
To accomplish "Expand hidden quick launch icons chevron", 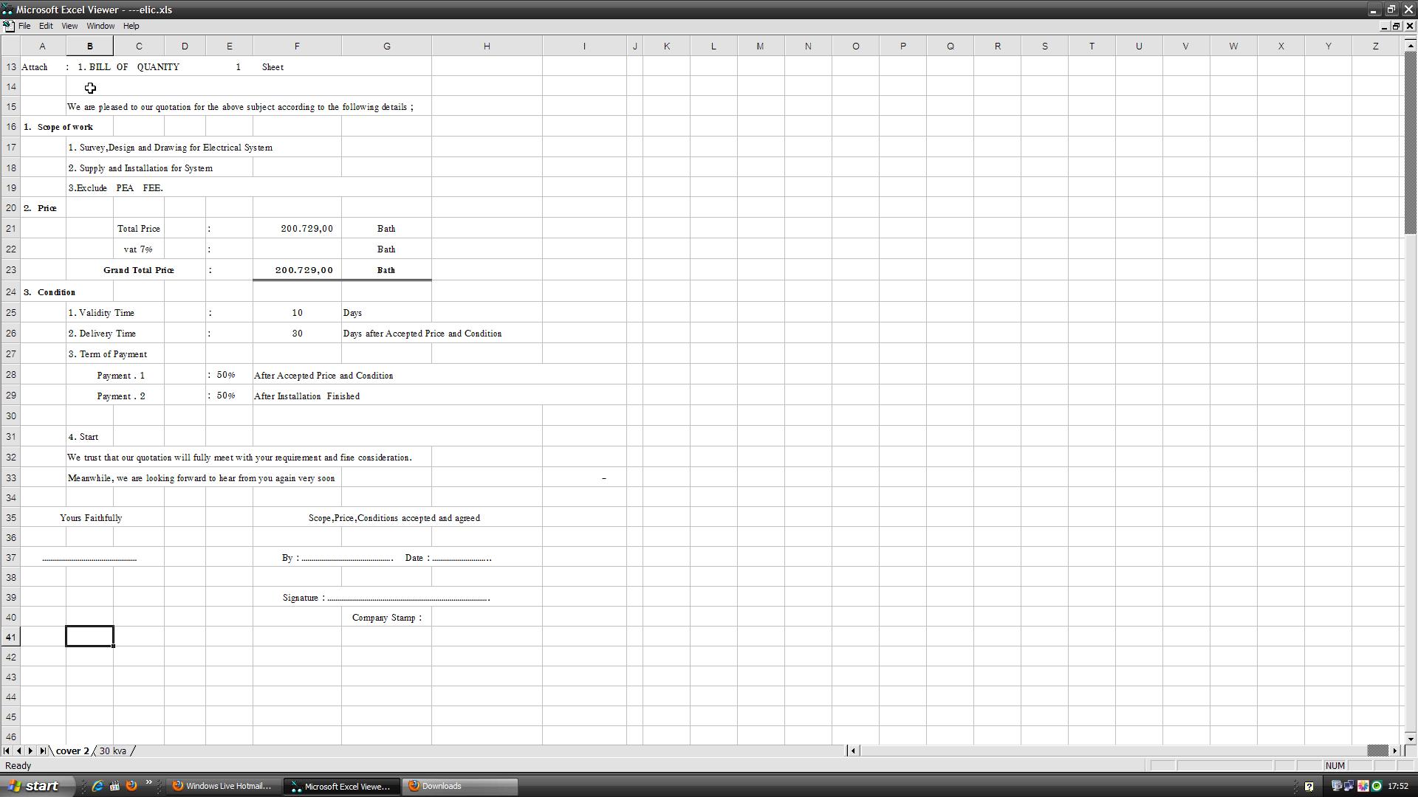I will (148, 783).
